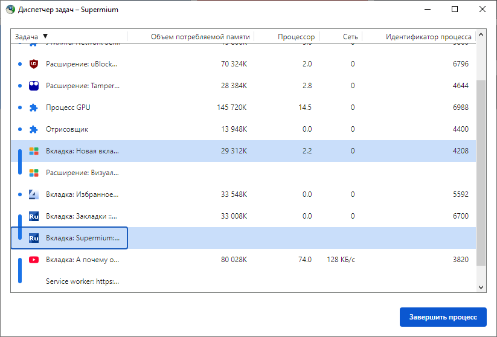The width and height of the screenshot is (497, 337).
Task: Click the puzzle icon for Отрисовщик
Action: [34, 129]
